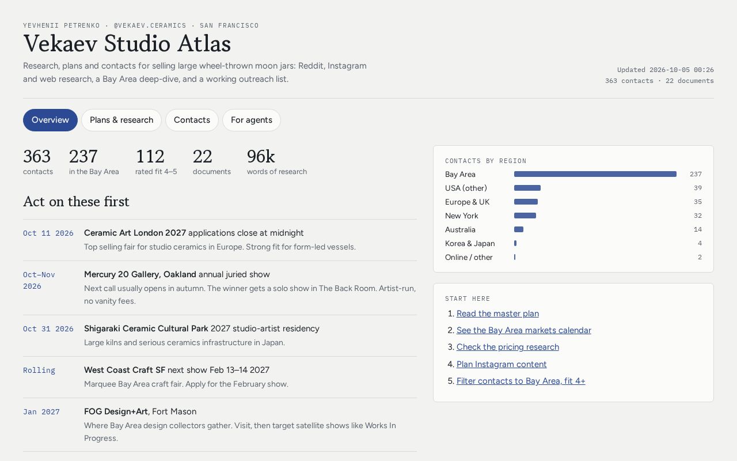The height and width of the screenshot is (461, 737).
Task: Click the Bay Area count 237 in chart
Action: (696, 174)
